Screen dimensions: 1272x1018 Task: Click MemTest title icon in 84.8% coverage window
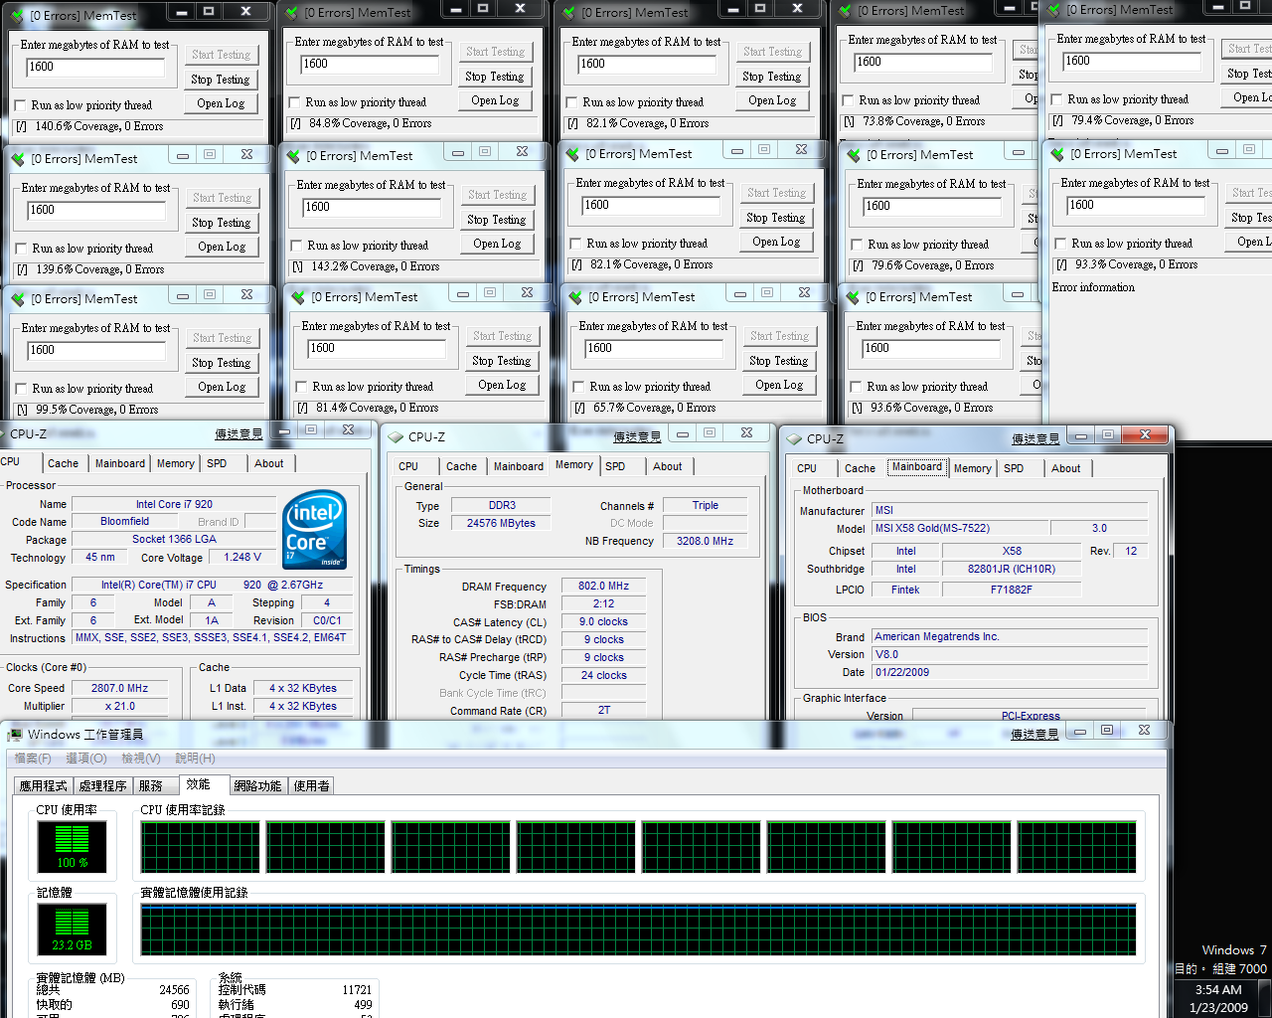click(291, 13)
